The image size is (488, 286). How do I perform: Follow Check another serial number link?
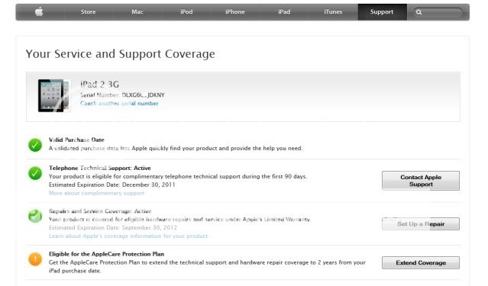[119, 103]
